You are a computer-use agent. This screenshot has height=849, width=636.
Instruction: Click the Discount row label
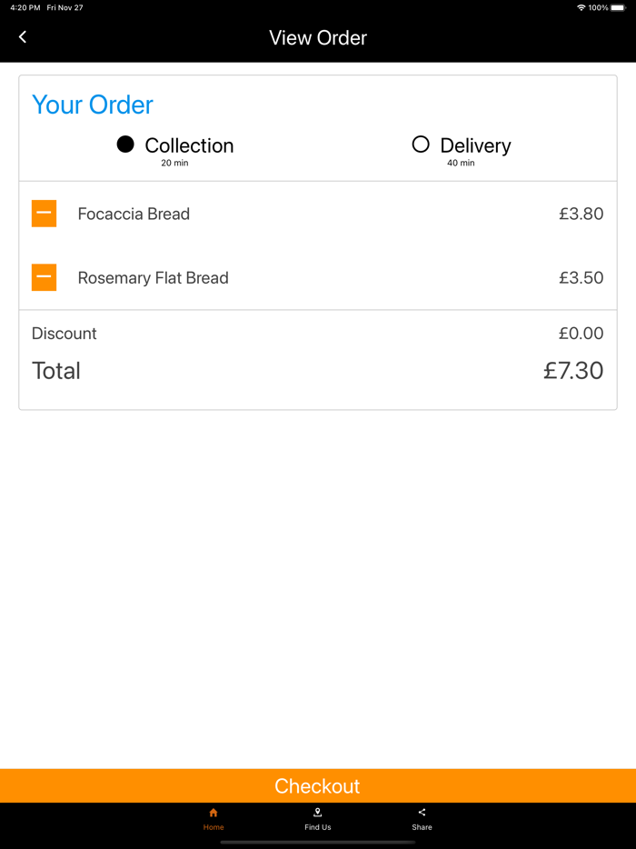tap(64, 334)
